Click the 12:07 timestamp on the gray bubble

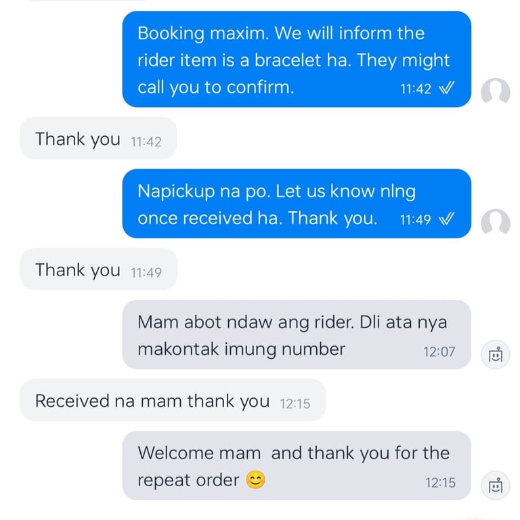(x=439, y=352)
